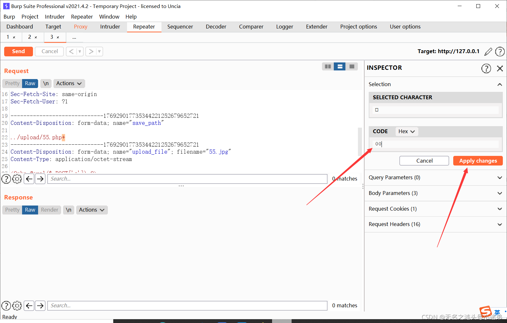Edit target with pencil icon
Screen dimensions: 507x323
pos(488,52)
